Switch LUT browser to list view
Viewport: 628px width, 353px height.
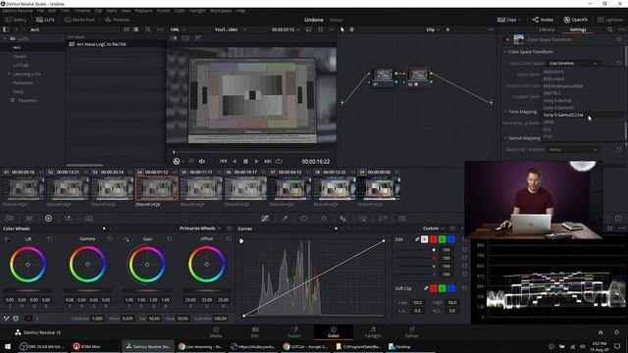coord(136,29)
